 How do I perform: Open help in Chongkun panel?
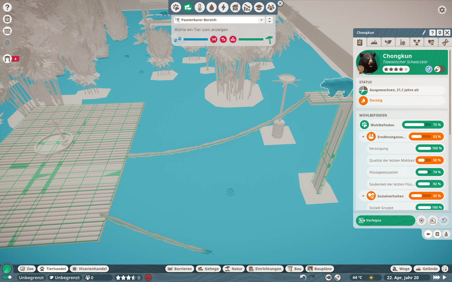pos(433,33)
